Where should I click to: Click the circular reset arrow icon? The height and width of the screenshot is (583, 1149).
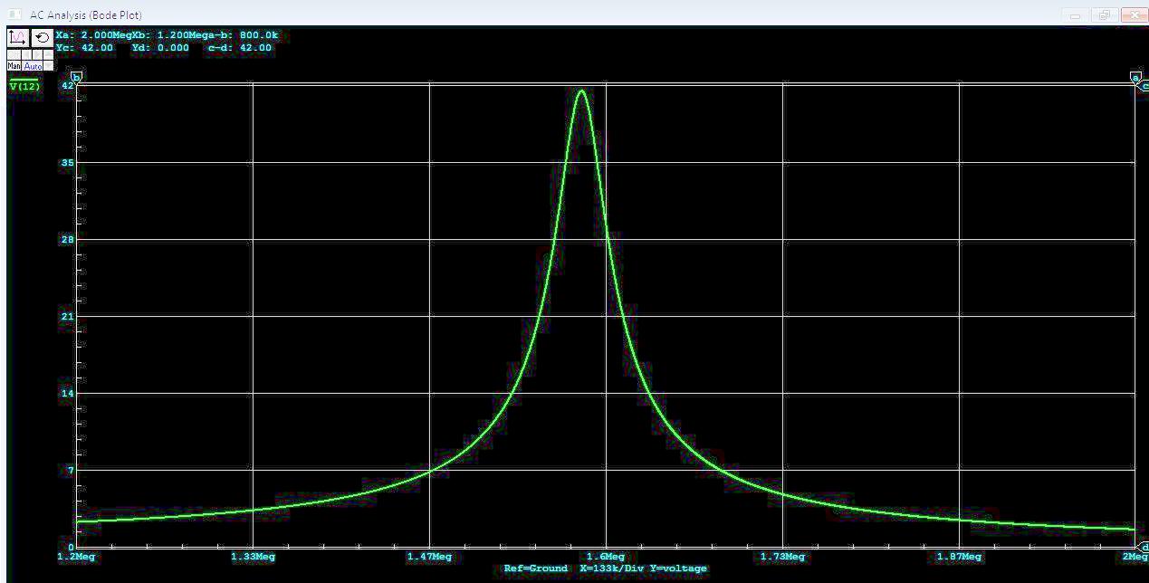coord(43,37)
